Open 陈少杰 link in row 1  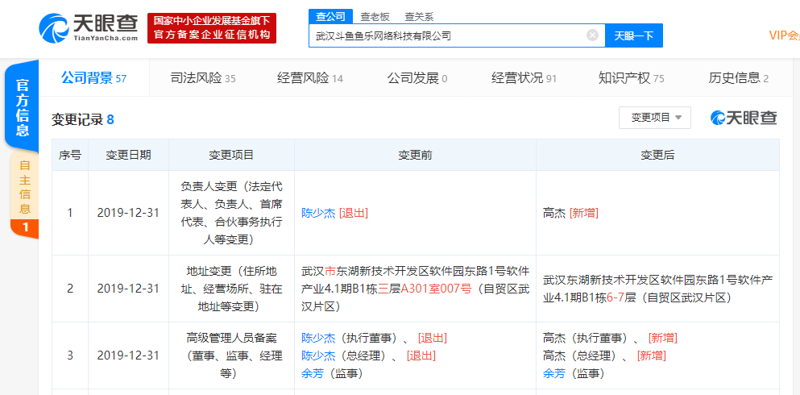point(318,213)
